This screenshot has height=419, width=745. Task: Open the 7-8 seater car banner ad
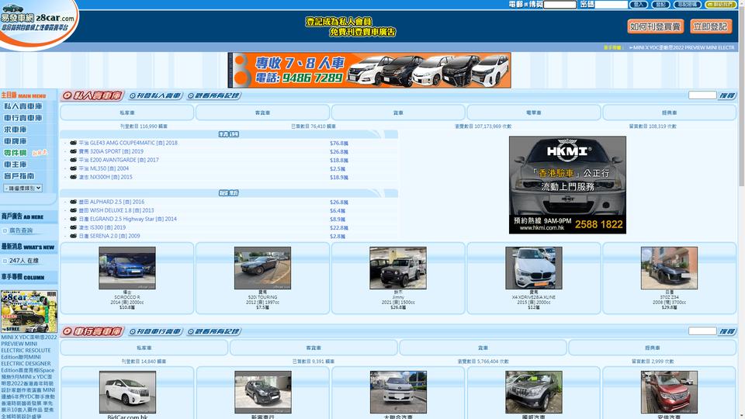click(369, 71)
